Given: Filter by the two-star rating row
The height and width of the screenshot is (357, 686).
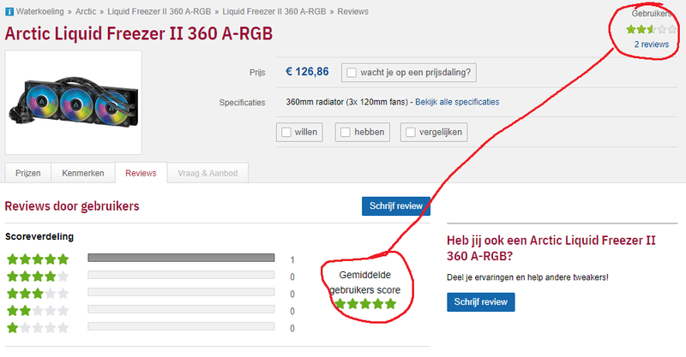Looking at the screenshot, I should click(38, 311).
